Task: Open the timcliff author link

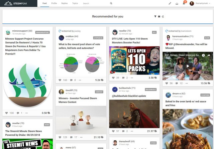Action: [69, 90]
